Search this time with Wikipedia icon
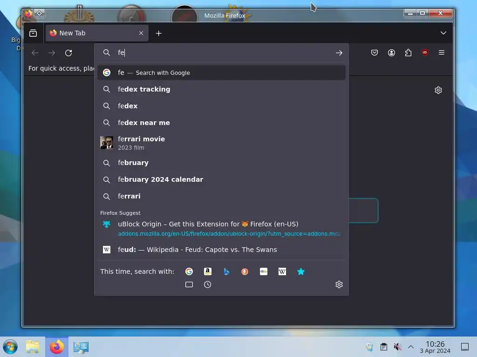 pyautogui.click(x=282, y=271)
